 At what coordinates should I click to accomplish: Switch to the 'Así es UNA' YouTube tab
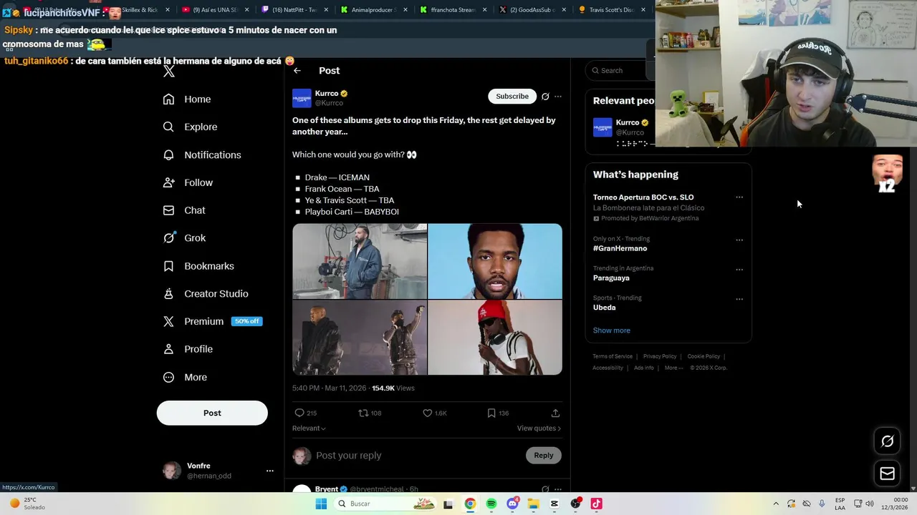click(x=214, y=10)
